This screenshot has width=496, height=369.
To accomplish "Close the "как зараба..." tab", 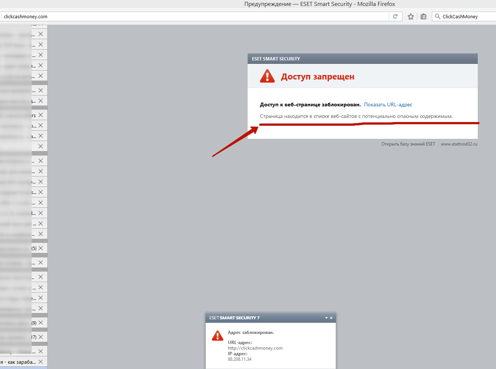I will click(41, 362).
